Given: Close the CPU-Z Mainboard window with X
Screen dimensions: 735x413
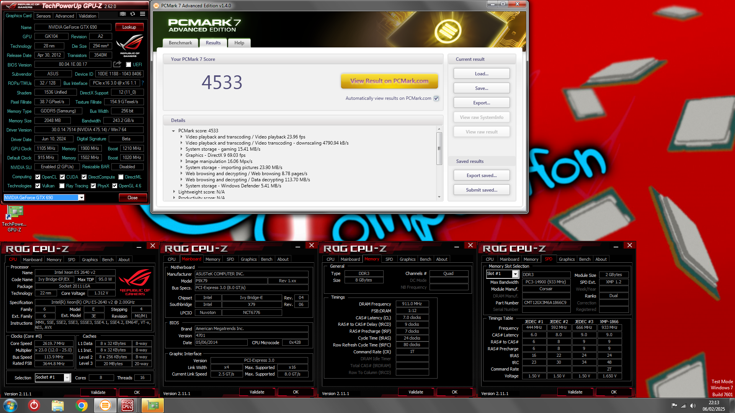Looking at the screenshot, I should click(312, 246).
